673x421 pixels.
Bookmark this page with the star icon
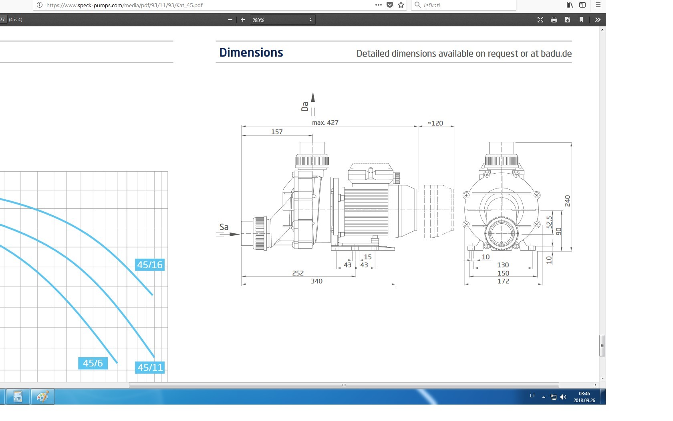(401, 5)
